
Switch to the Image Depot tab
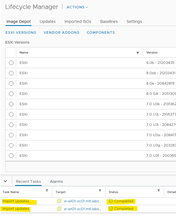coord(18,21)
